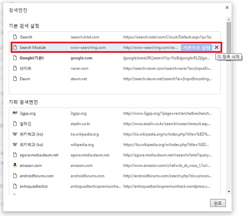
Task: Click the Daum page icon
Action: [15, 79]
